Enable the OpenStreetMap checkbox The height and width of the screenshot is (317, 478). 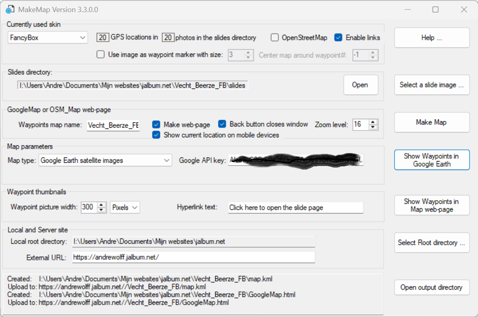point(275,37)
